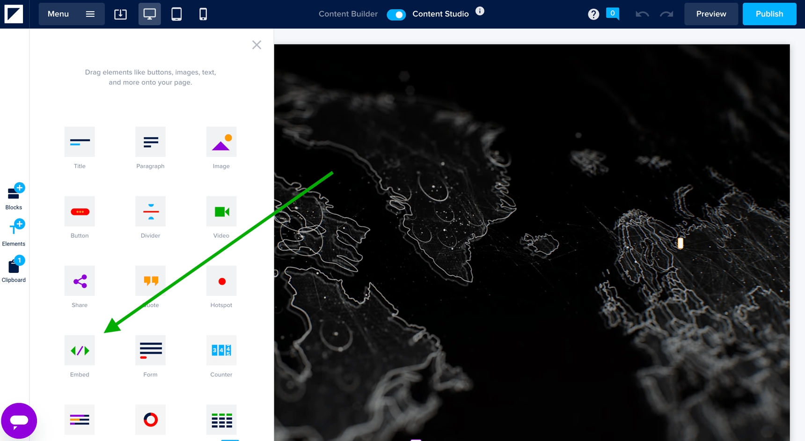Click the Preview button
The width and height of the screenshot is (805, 441).
711,14
